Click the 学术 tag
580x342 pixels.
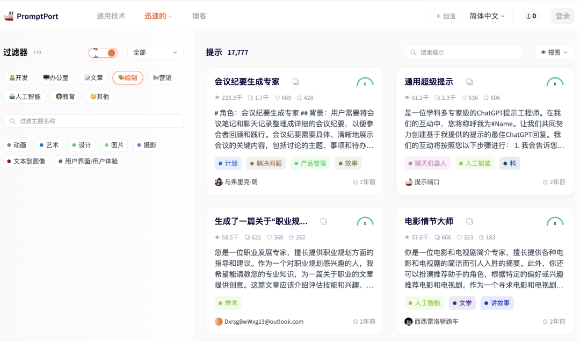(x=228, y=303)
